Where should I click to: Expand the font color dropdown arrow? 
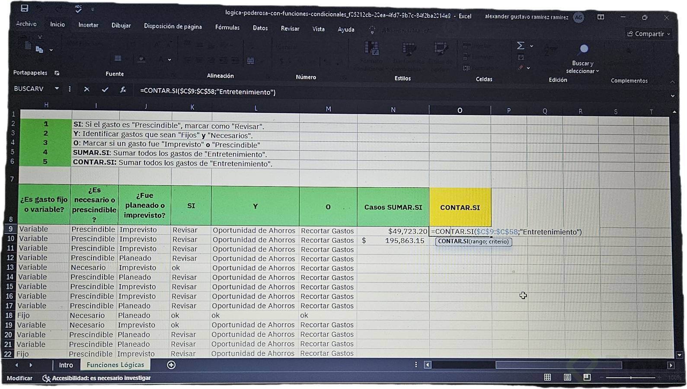pos(169,60)
